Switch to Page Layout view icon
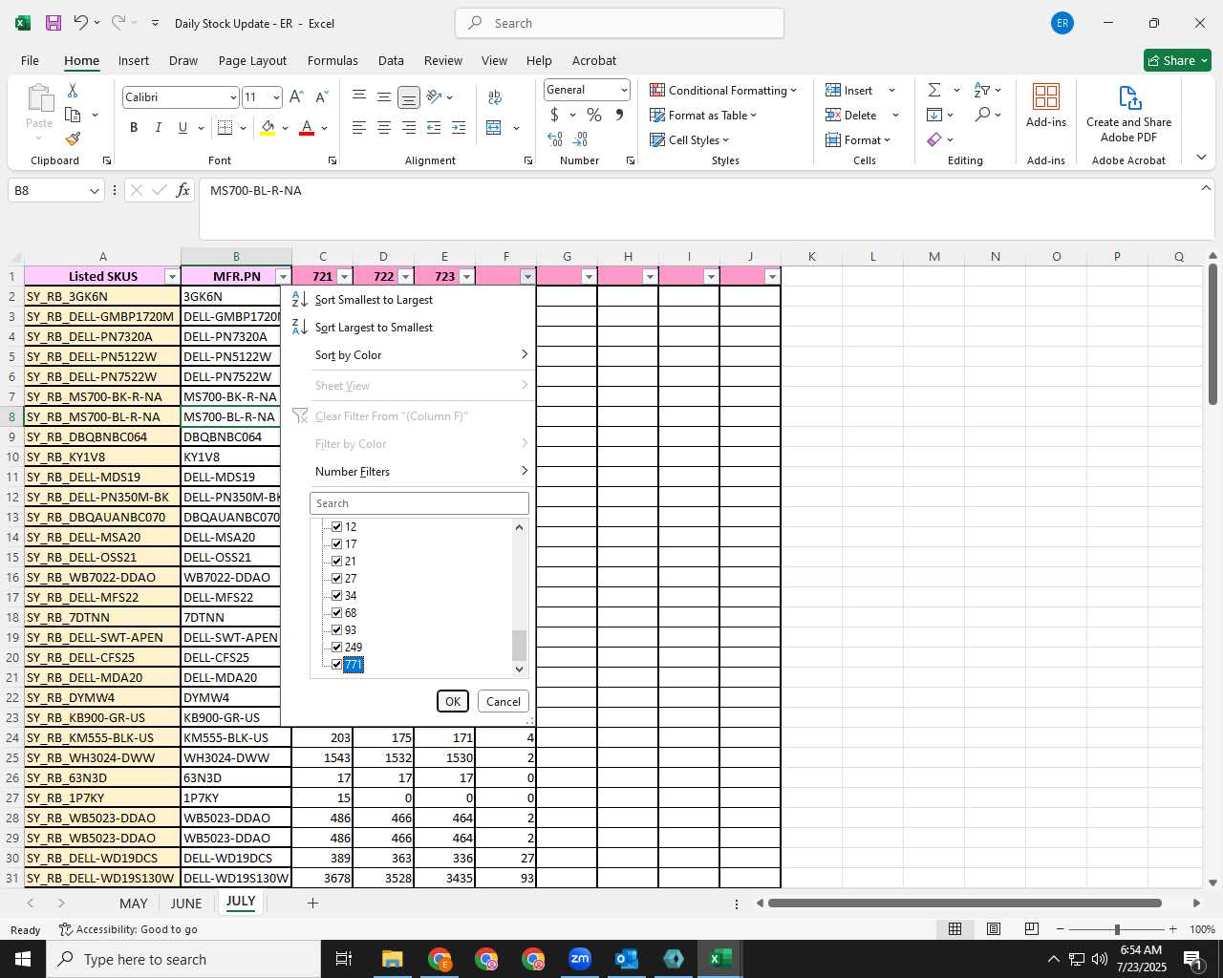Viewport: 1223px width, 978px height. 994,929
